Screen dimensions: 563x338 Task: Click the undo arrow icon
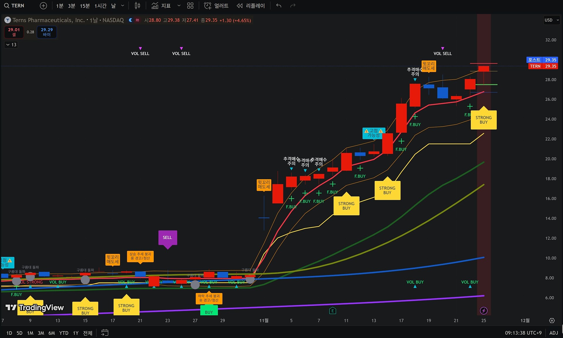(279, 6)
